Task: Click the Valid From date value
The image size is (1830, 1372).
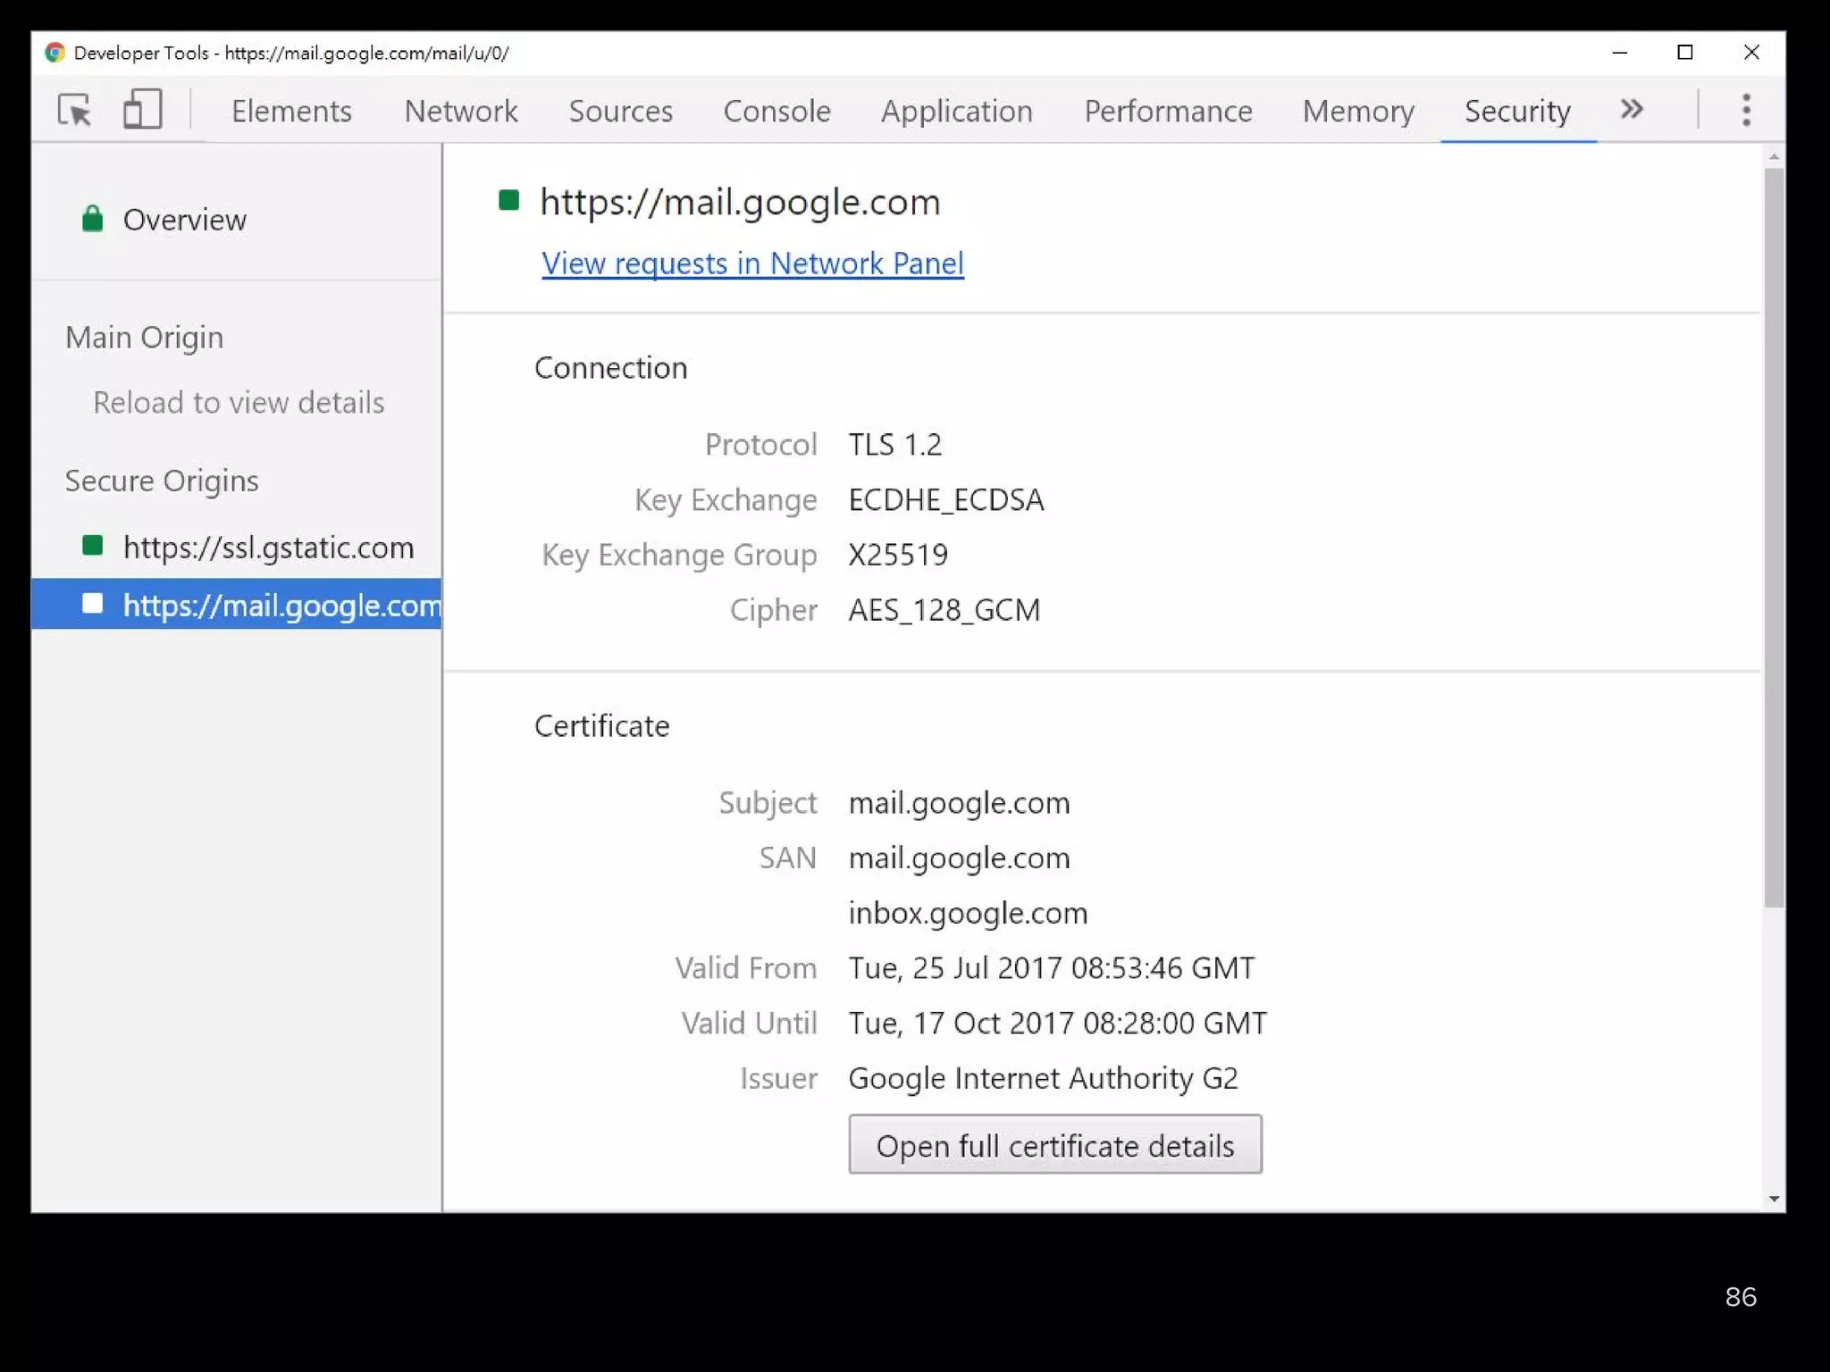Action: click(1051, 968)
